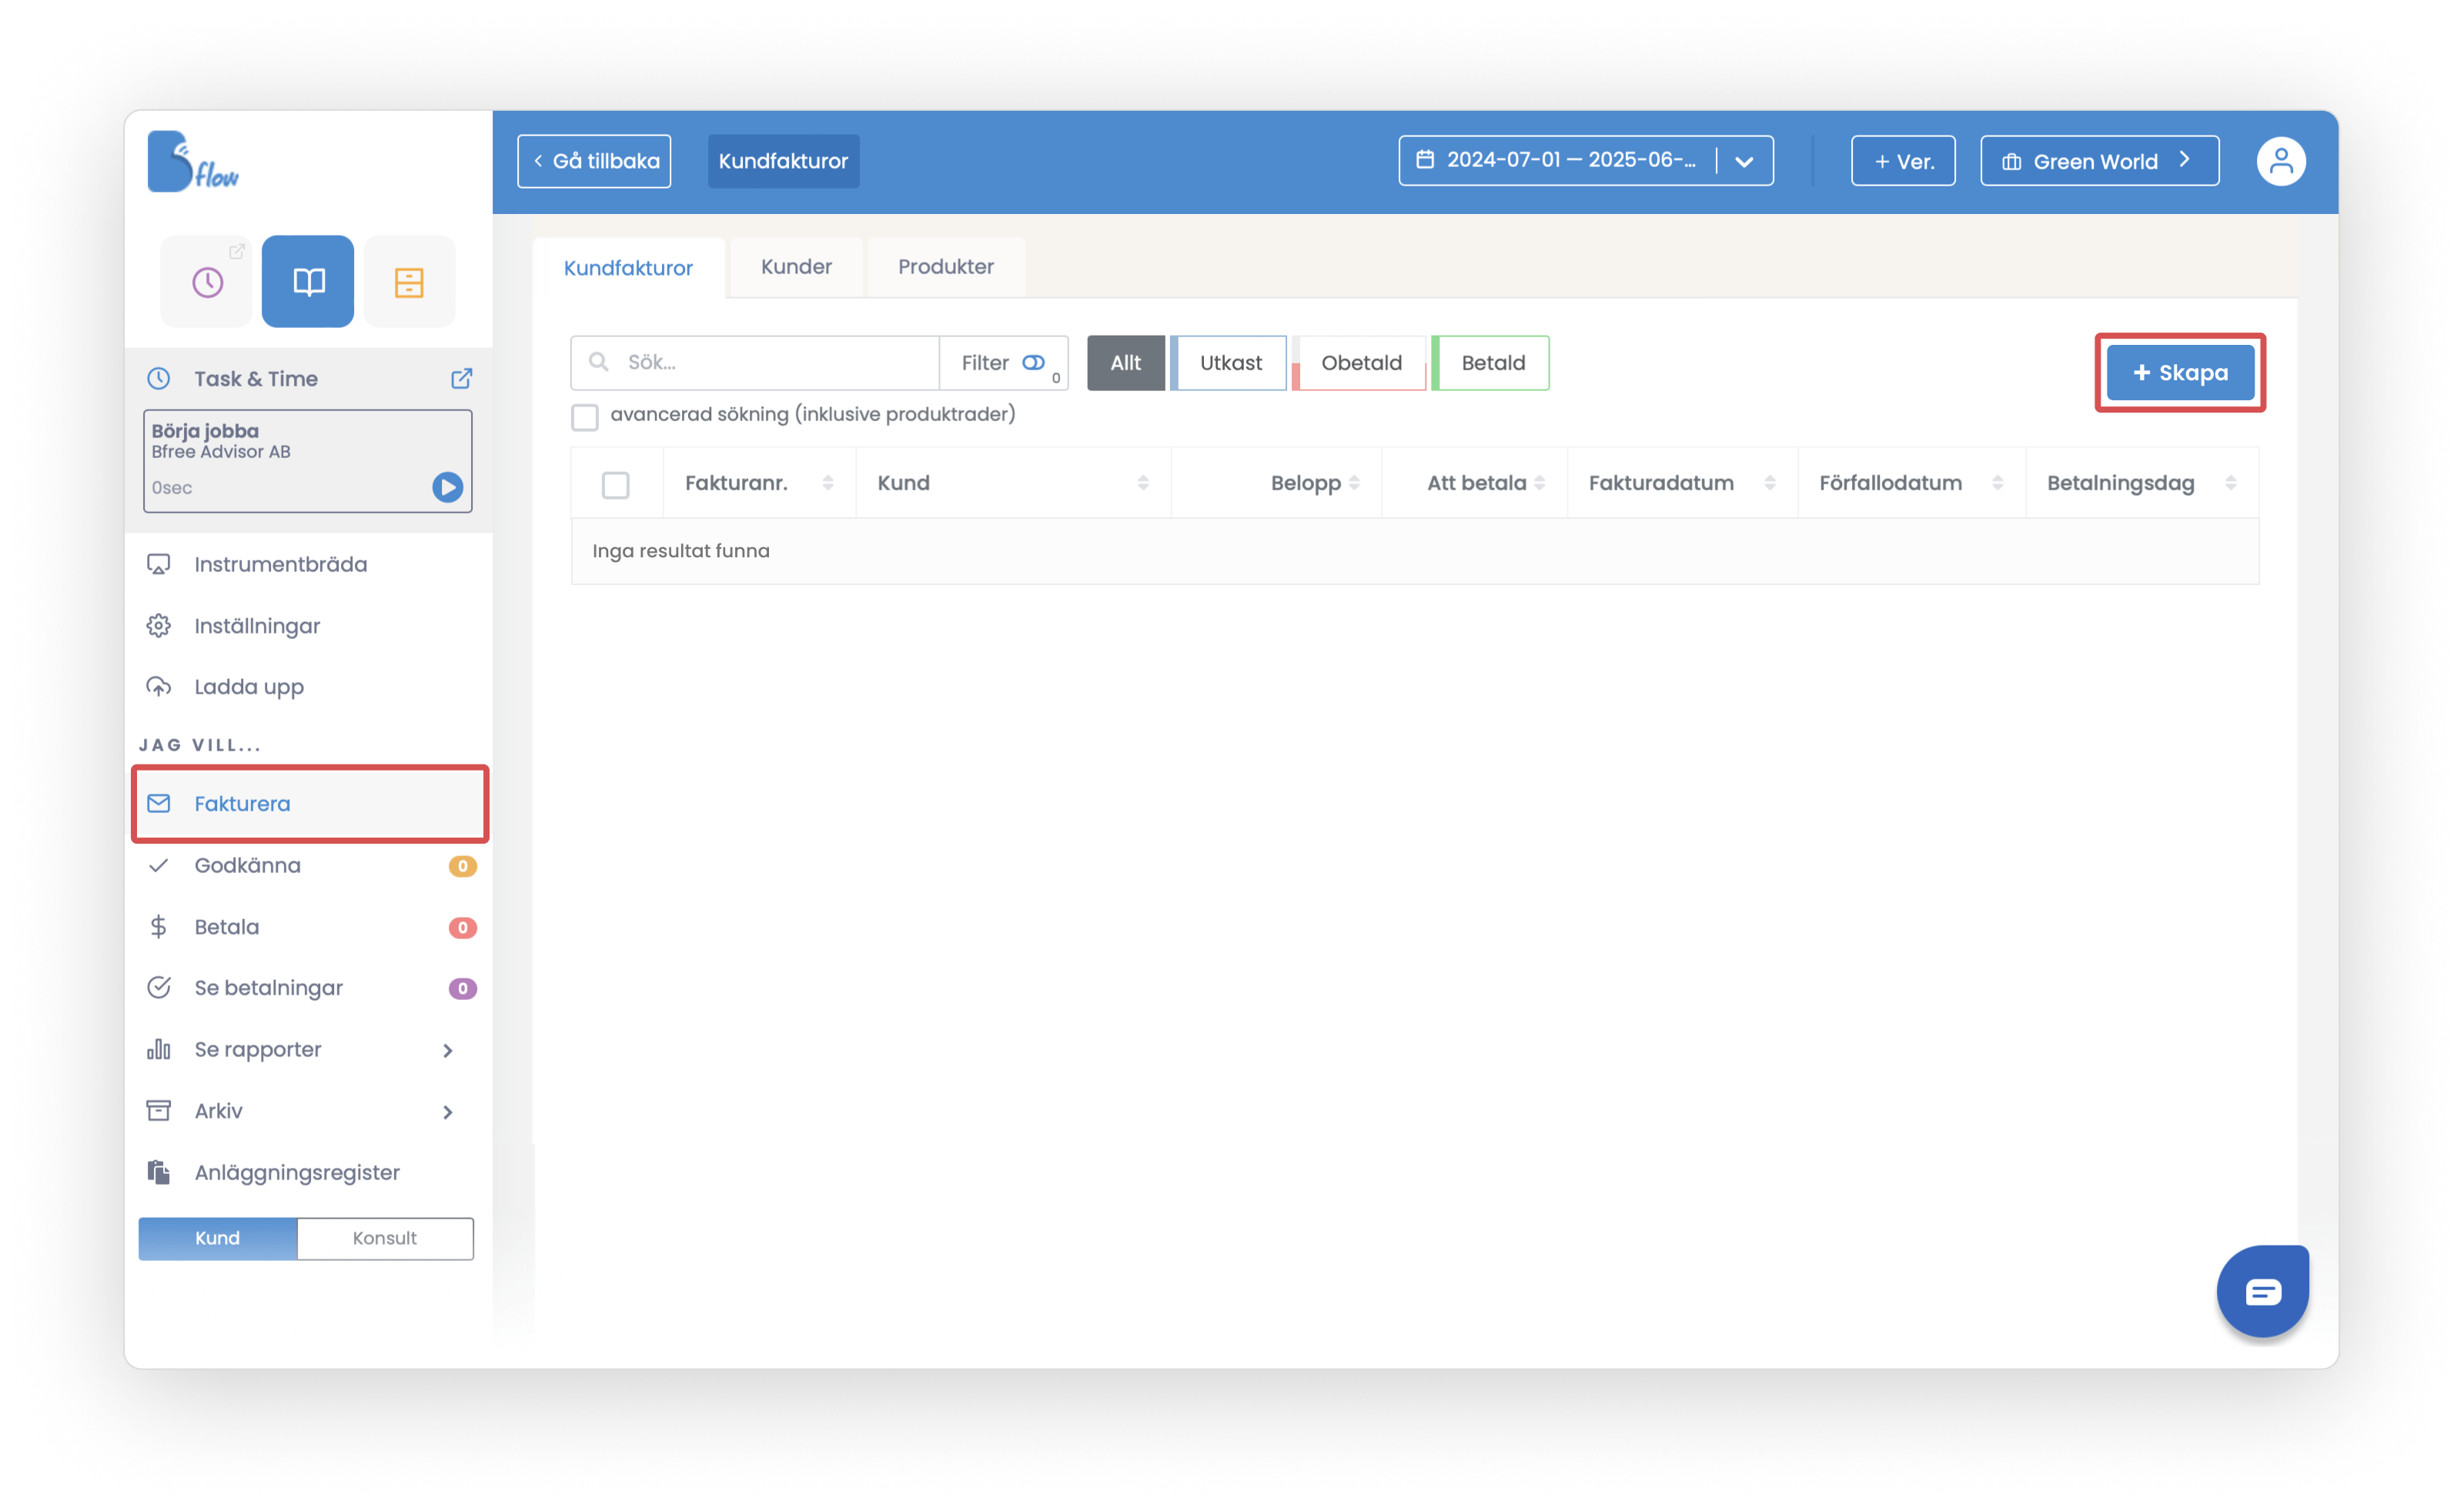2464x1508 pixels.
Task: Click the Ladda upp upload icon
Action: tap(159, 687)
